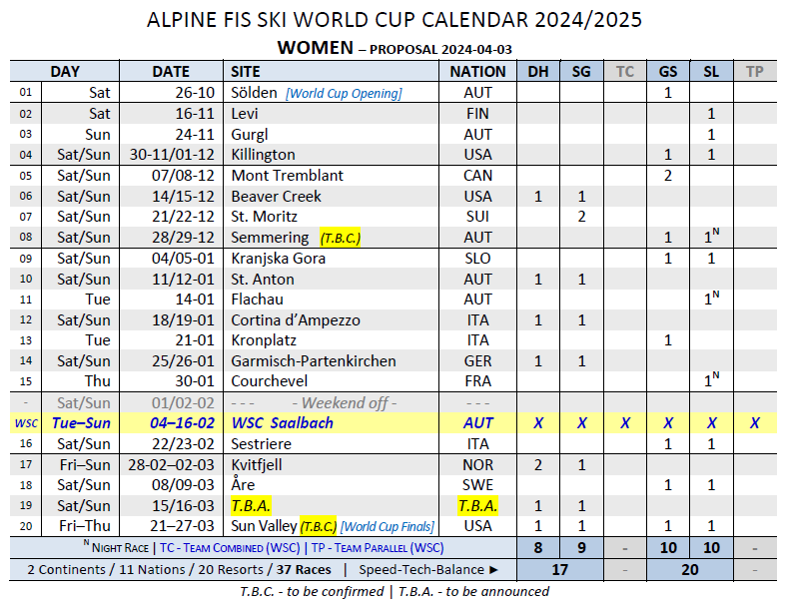The image size is (787, 609).
Task: Click the Speed-Tech-Balance arrow label
Action: click(428, 570)
